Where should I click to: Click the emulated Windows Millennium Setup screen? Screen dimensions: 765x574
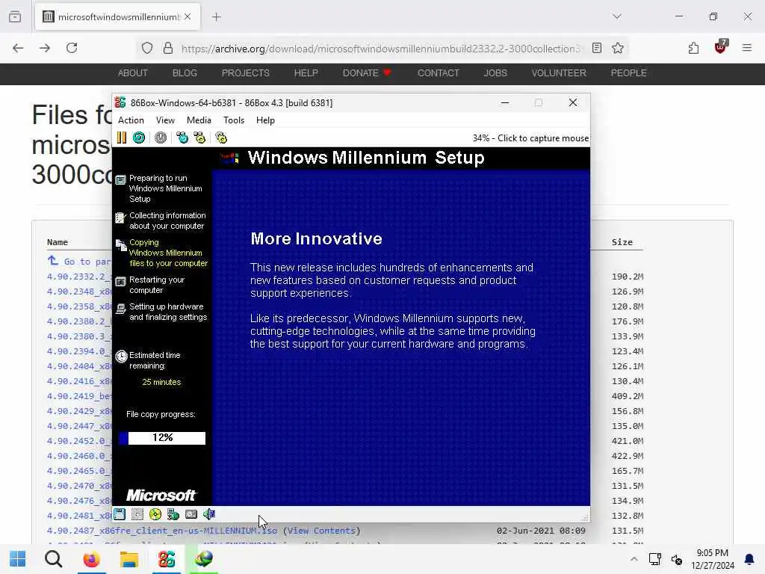(x=351, y=326)
